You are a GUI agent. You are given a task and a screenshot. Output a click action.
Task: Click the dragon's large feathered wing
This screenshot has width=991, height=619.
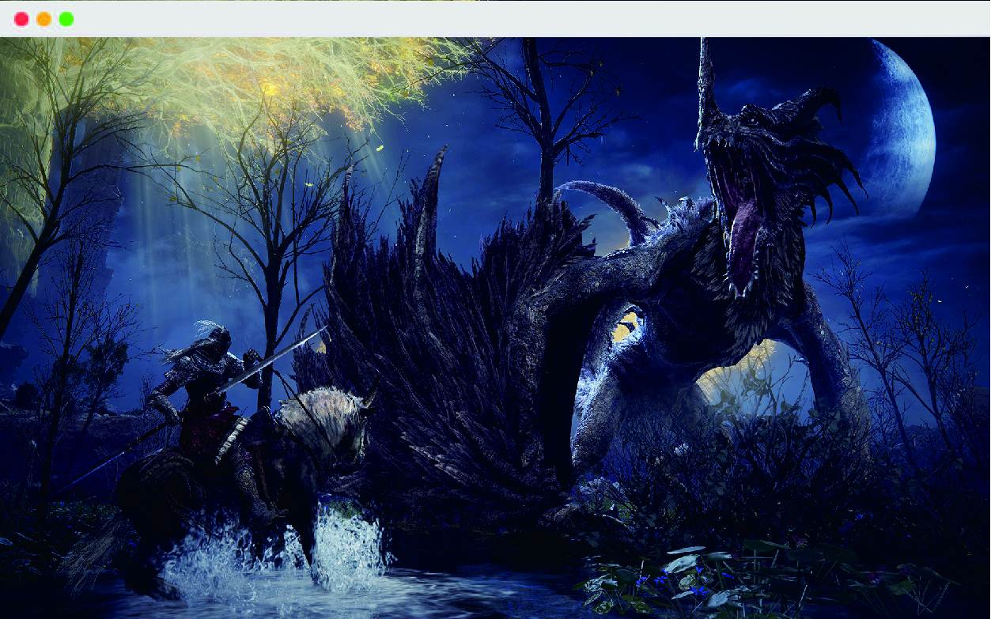(x=443, y=316)
